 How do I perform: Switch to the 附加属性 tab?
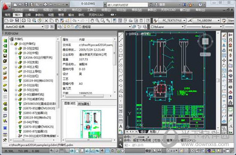(84, 103)
